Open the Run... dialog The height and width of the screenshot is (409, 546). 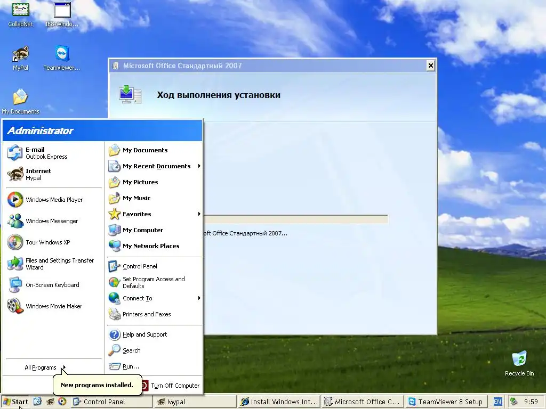coord(154,366)
